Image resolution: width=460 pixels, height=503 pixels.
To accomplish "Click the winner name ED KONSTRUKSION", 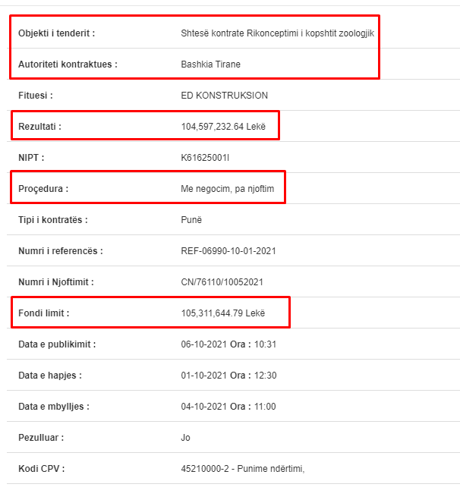I will [x=224, y=96].
